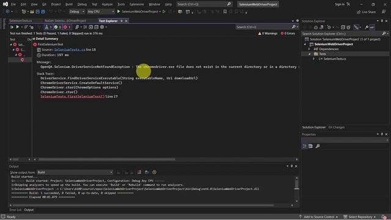
Task: Collapse all in Solution Explorer toolbar
Action: (343, 27)
